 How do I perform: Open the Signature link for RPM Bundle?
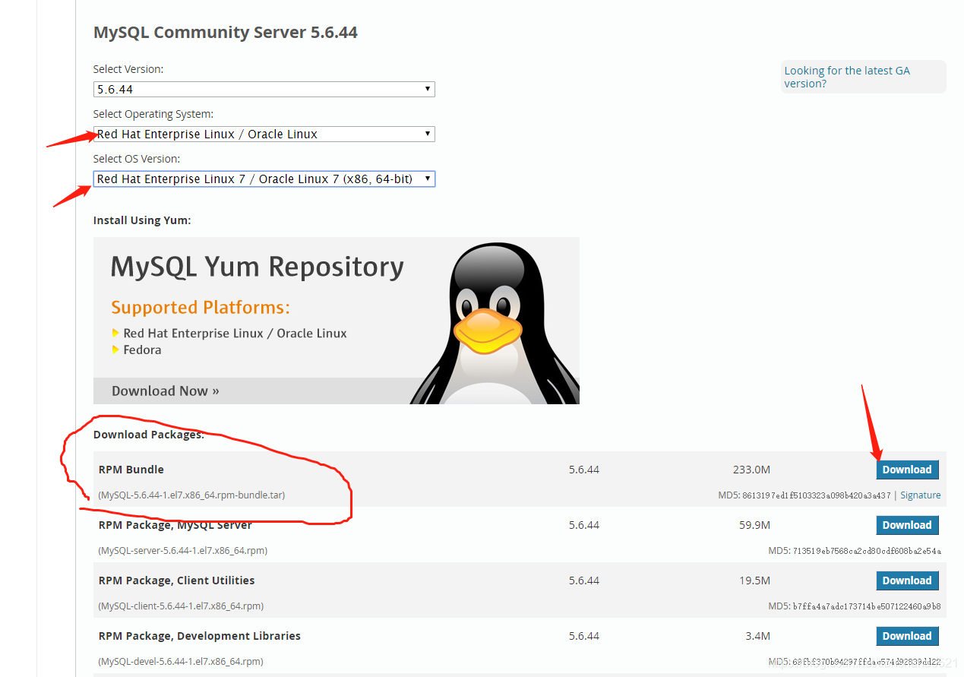[x=920, y=495]
